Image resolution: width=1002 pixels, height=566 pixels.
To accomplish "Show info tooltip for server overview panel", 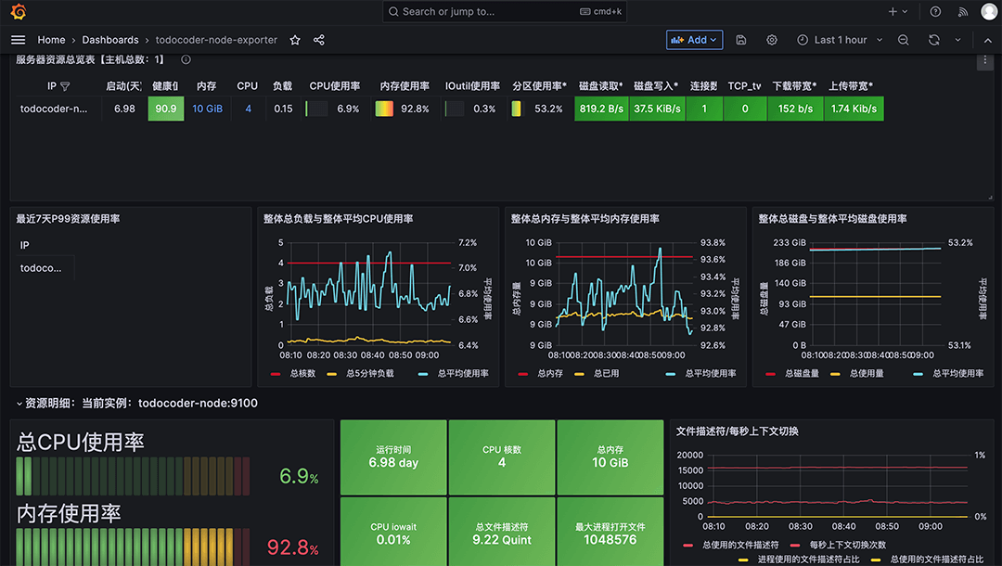I will pos(186,59).
